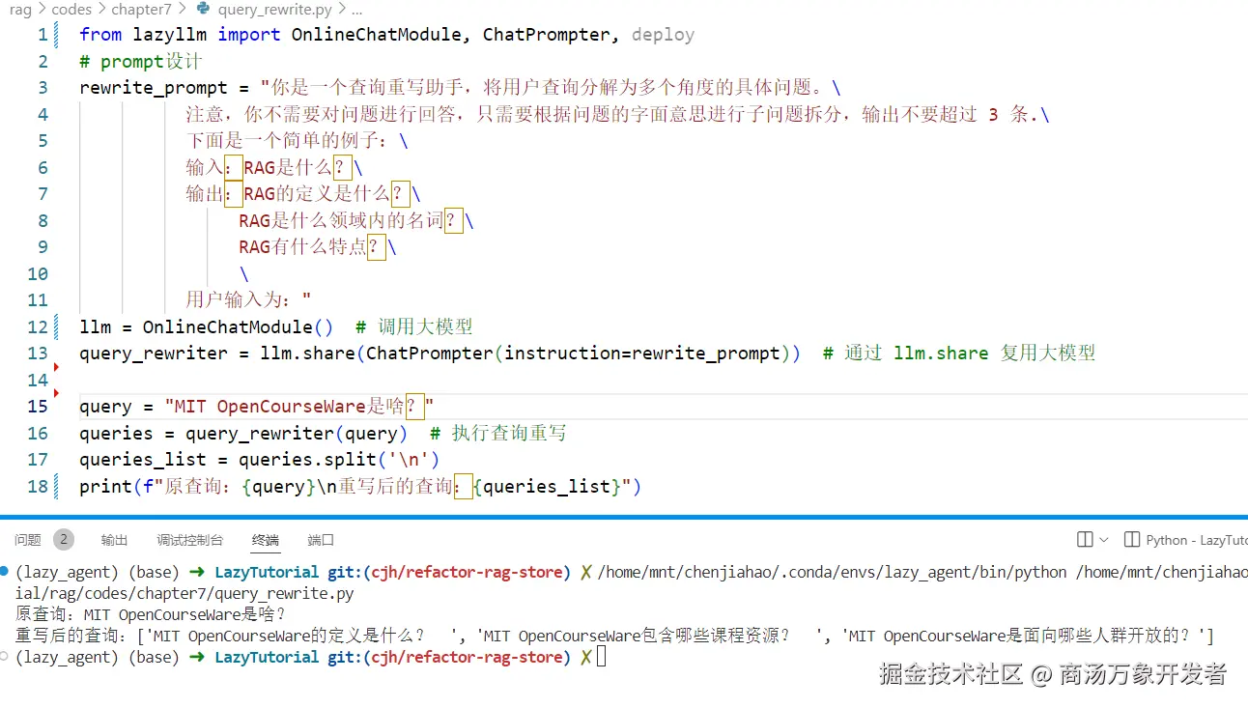Click terminal output line '重写后的查询'
Image resolution: width=1248 pixels, height=708 pixels.
click(x=614, y=636)
